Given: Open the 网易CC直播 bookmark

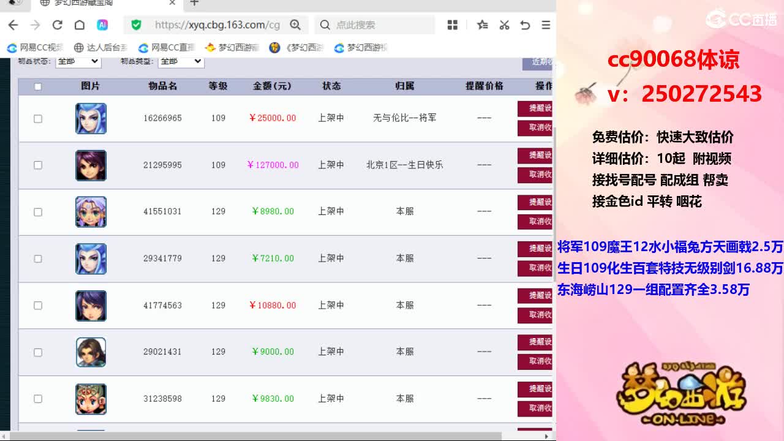Looking at the screenshot, I should point(167,48).
